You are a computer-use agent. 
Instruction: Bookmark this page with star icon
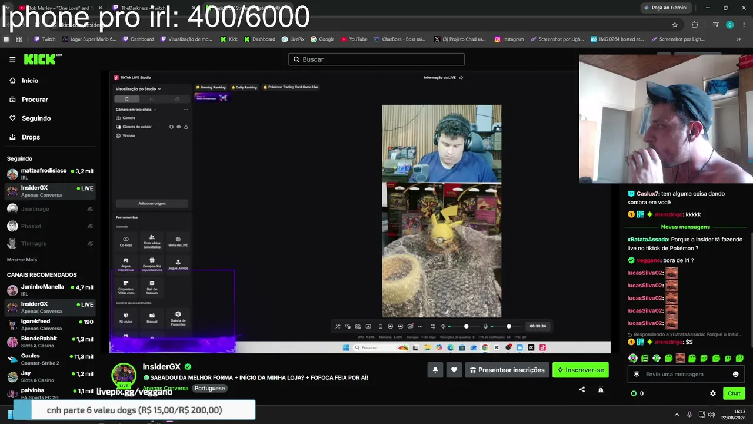(x=675, y=25)
